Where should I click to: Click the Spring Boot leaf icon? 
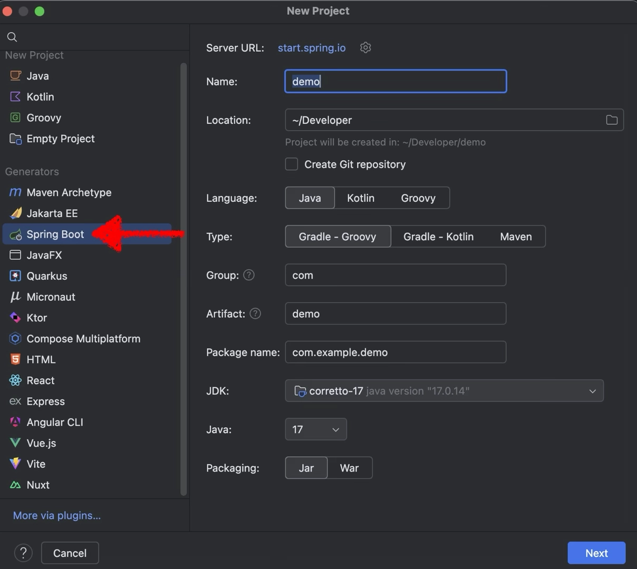coord(16,234)
